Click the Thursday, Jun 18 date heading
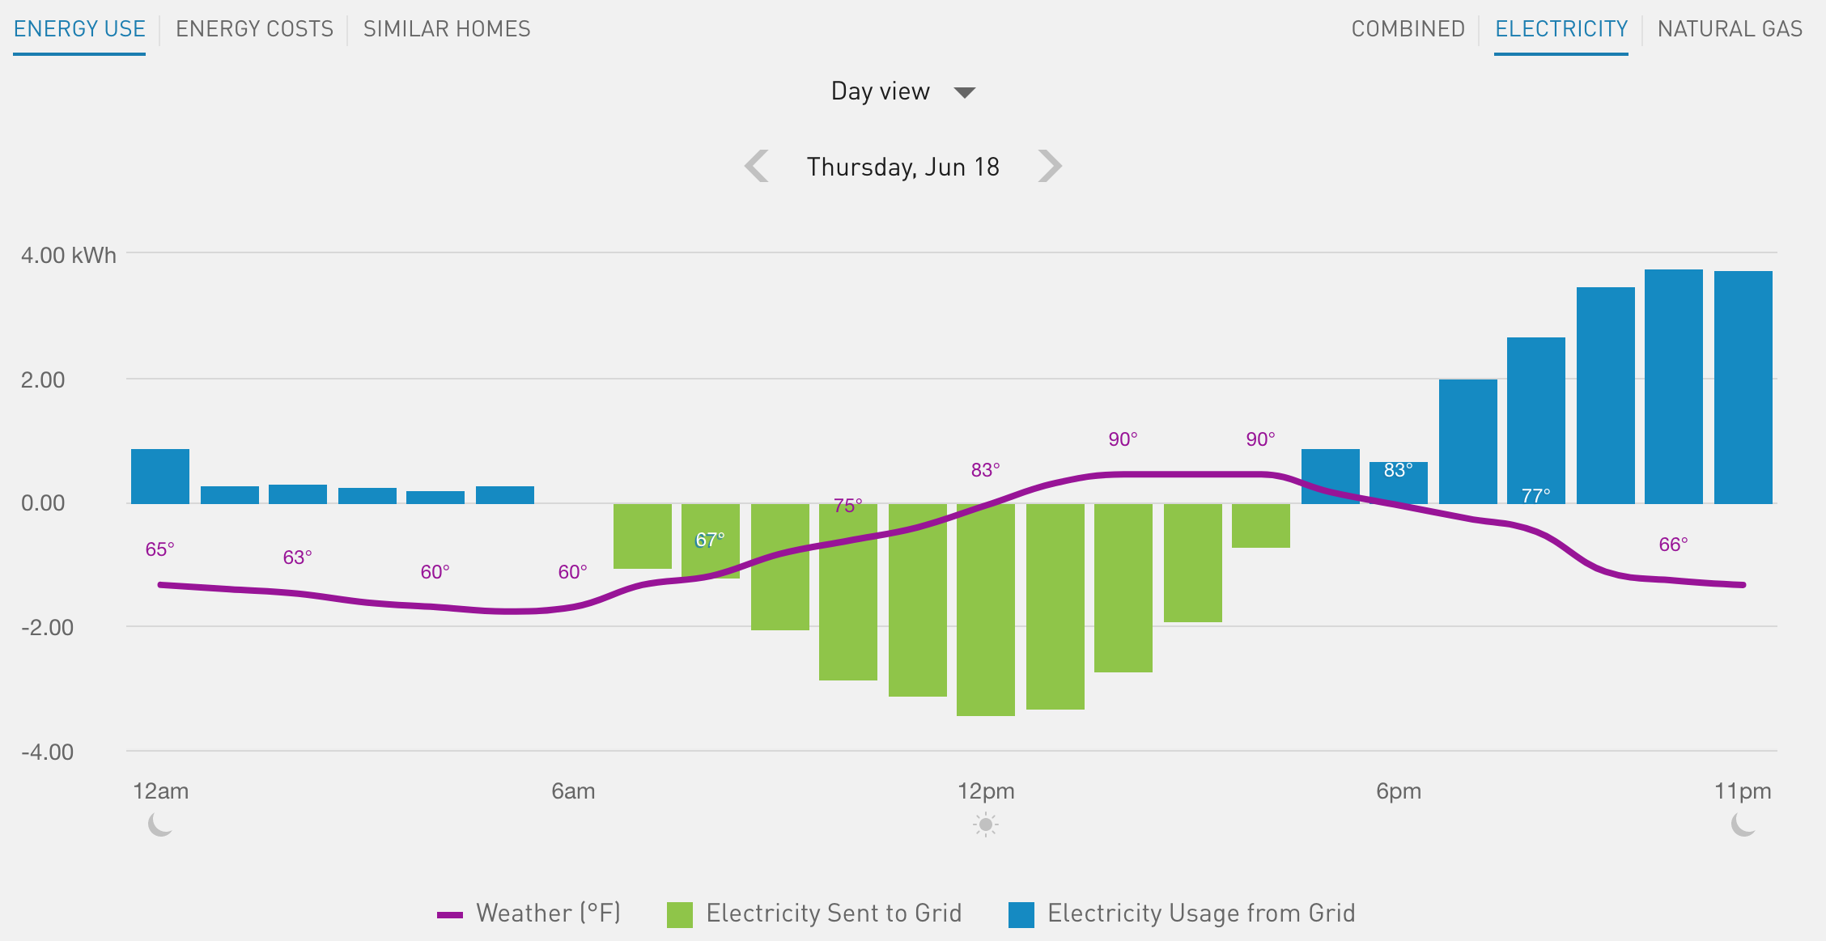Image resolution: width=1826 pixels, height=941 pixels. pyautogui.click(x=903, y=166)
